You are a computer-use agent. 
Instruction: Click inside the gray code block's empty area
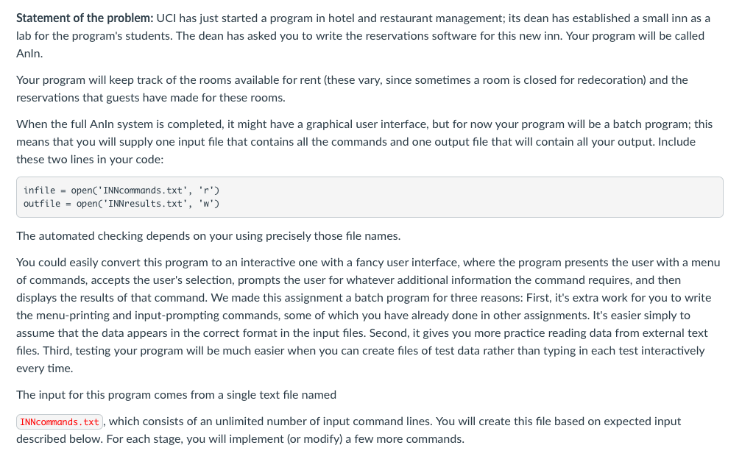[x=473, y=197]
